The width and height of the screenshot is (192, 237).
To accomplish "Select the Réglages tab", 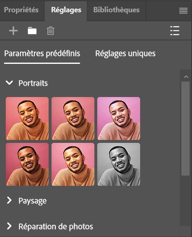I will pos(66,10).
